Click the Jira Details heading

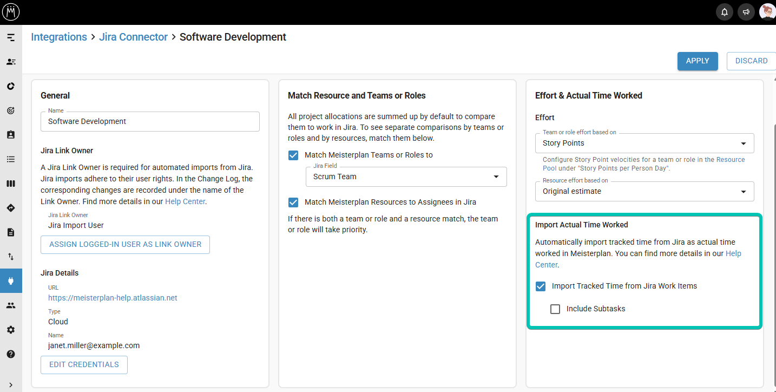pyautogui.click(x=60, y=273)
